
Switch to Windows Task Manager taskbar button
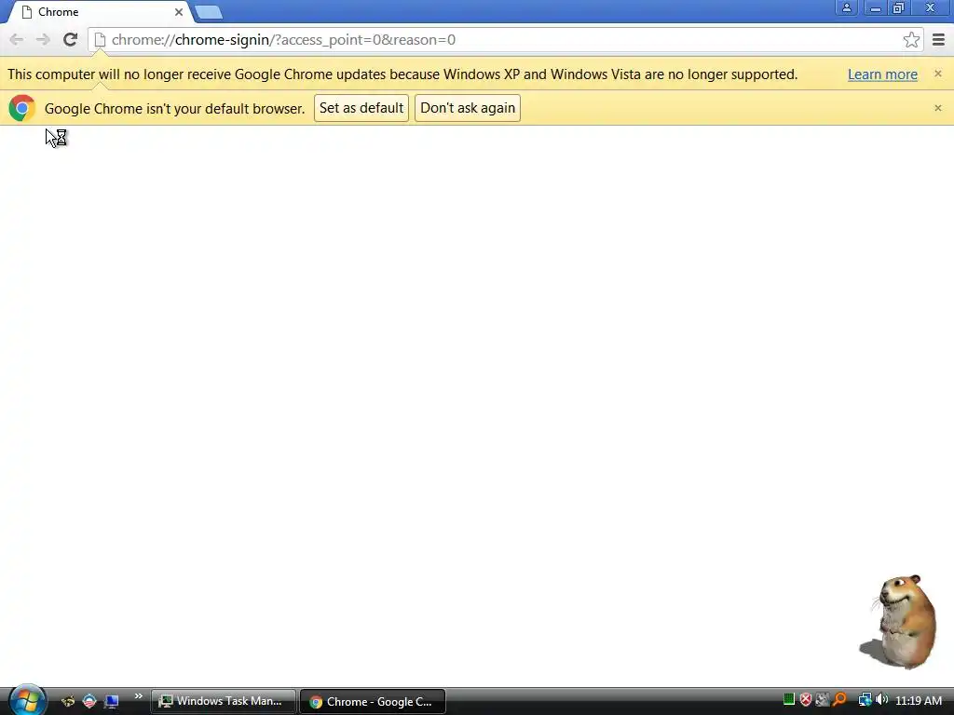pyautogui.click(x=224, y=702)
